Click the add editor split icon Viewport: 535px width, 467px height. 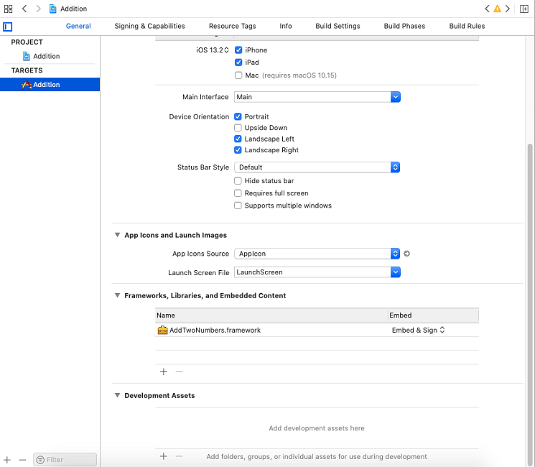524,9
